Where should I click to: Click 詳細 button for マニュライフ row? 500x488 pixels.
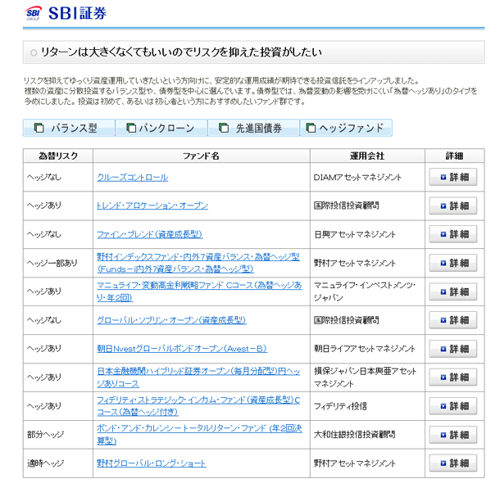453,291
